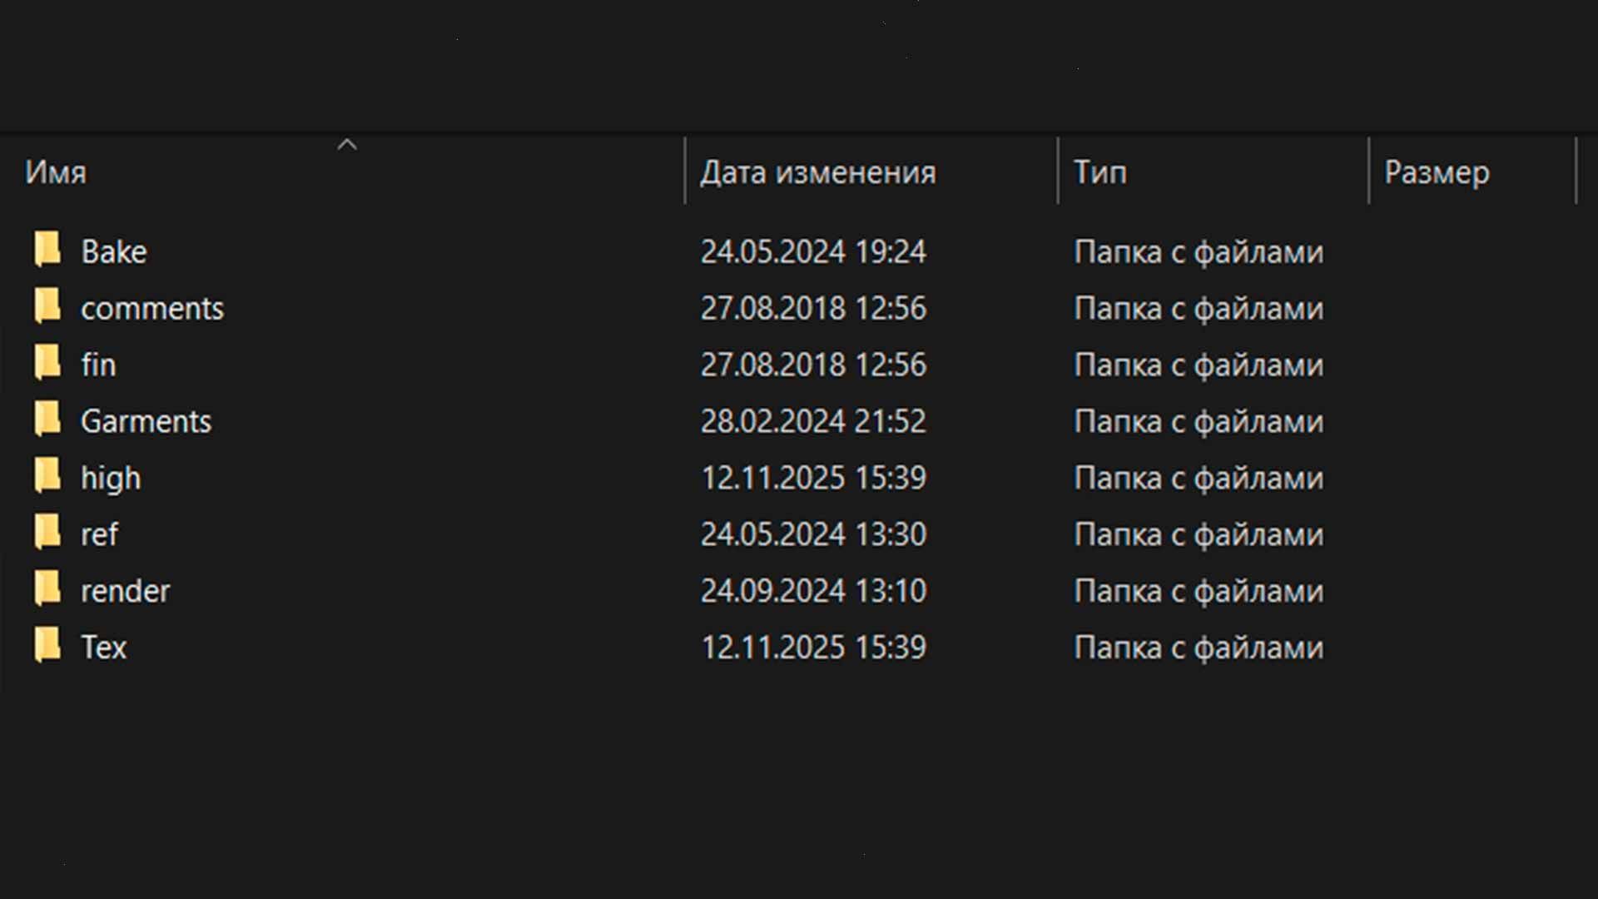Click the date 27.08.2018 next to comments
The width and height of the screenshot is (1598, 899).
[813, 308]
